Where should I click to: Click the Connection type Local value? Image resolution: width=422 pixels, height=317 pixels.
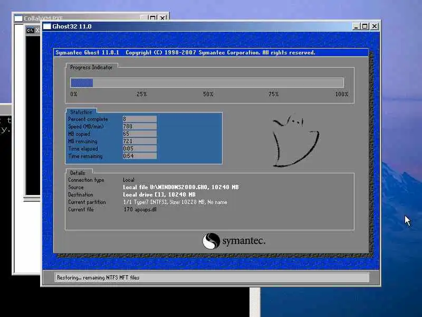129,180
